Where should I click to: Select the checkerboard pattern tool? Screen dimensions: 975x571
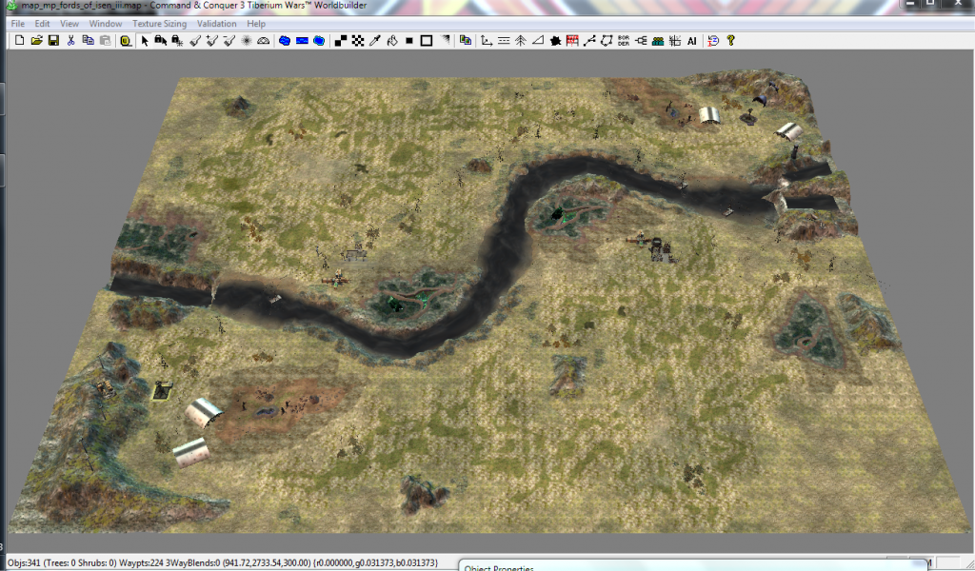358,41
